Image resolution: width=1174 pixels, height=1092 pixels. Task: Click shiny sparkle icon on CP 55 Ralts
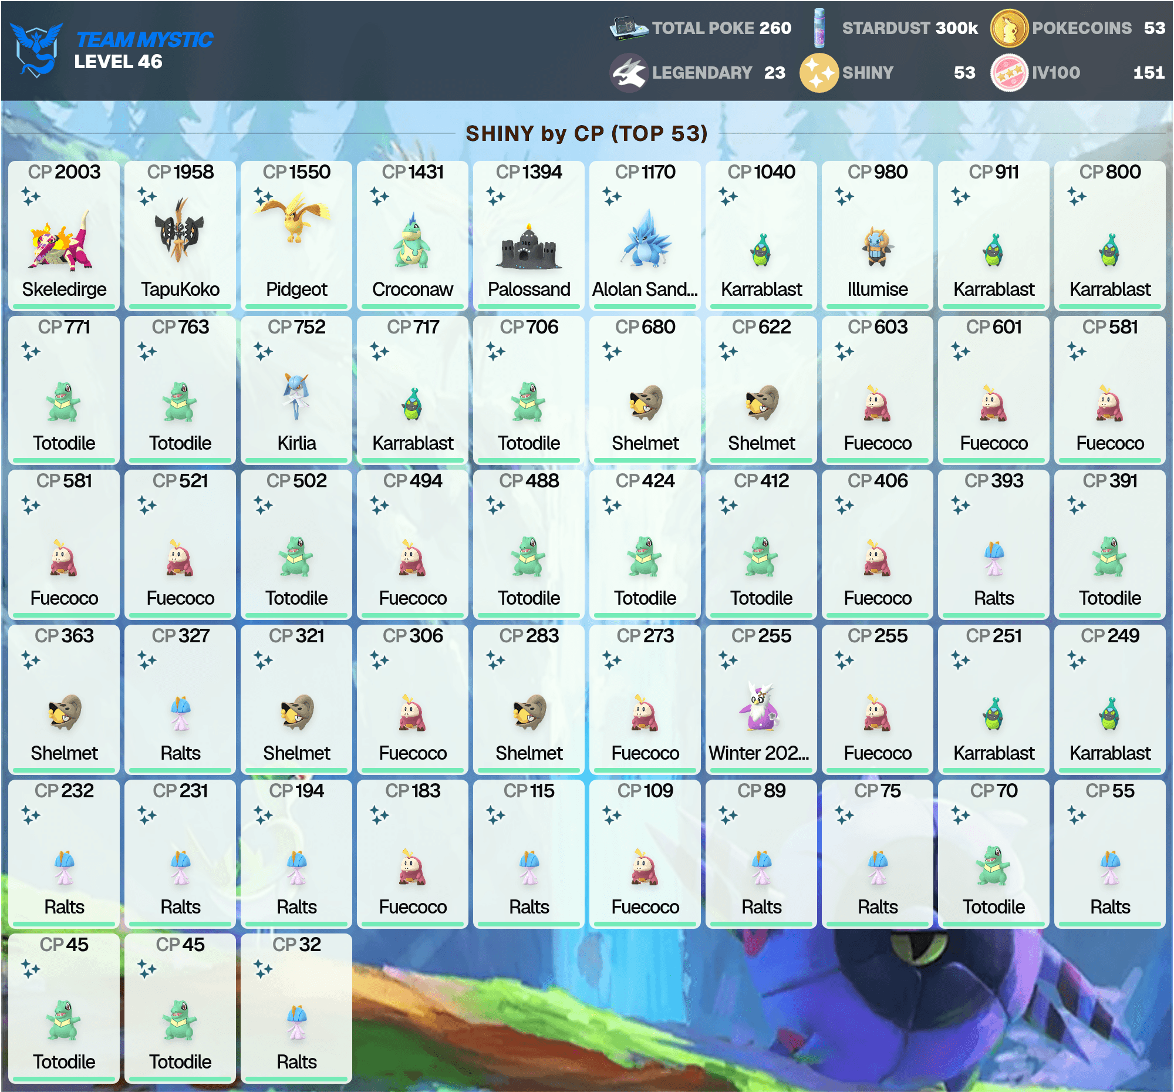tap(1077, 814)
